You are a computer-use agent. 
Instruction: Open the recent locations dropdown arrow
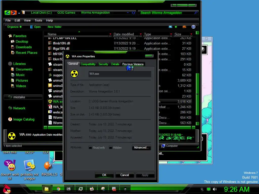tap(19, 13)
